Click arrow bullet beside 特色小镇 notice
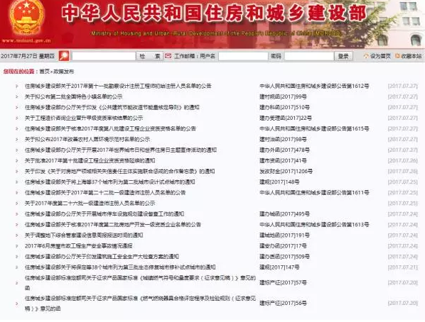 tap(17, 96)
